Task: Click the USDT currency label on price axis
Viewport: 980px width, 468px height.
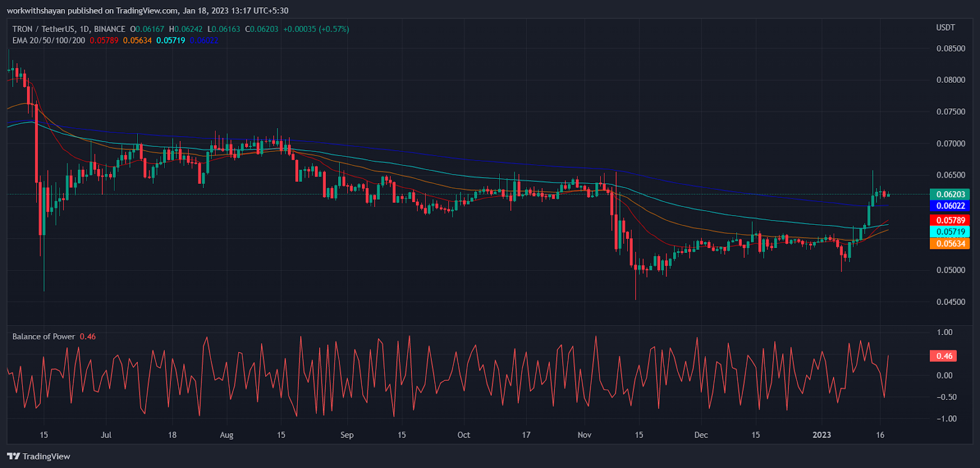Action: tap(945, 28)
